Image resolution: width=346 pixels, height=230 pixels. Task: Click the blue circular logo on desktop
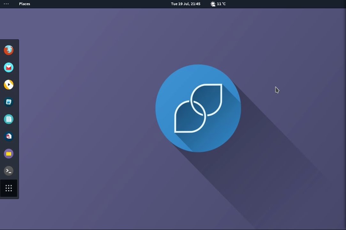pyautogui.click(x=198, y=108)
